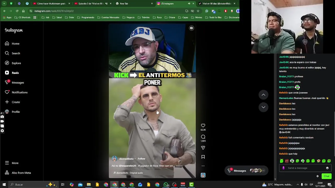Image resolution: width=335 pixels, height=188 pixels.
Task: Open Task View on the taskbar
Action: pyautogui.click(x=63, y=185)
